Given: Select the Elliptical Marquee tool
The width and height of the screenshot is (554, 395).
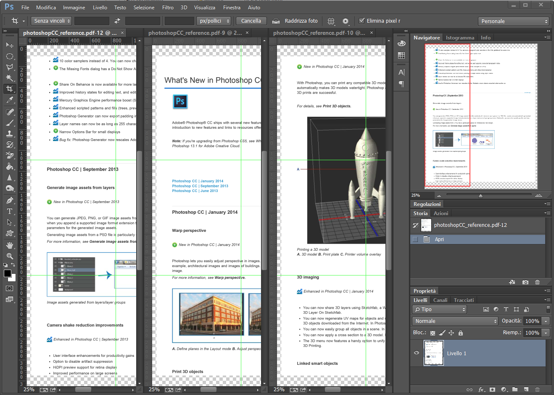Looking at the screenshot, I should [x=10, y=56].
